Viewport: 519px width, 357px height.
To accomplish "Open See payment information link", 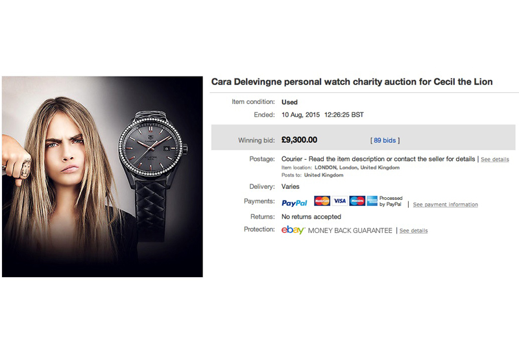I will (445, 204).
